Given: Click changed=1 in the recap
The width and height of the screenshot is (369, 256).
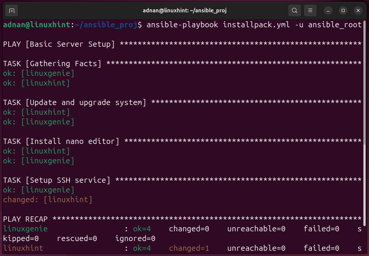Looking at the screenshot, I should [189, 248].
